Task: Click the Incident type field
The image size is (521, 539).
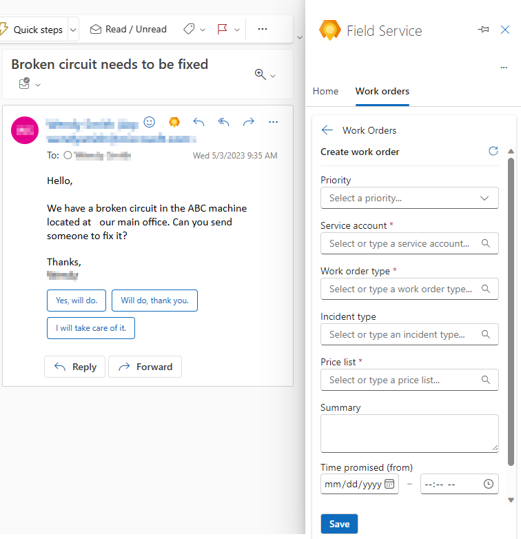Action: (409, 334)
